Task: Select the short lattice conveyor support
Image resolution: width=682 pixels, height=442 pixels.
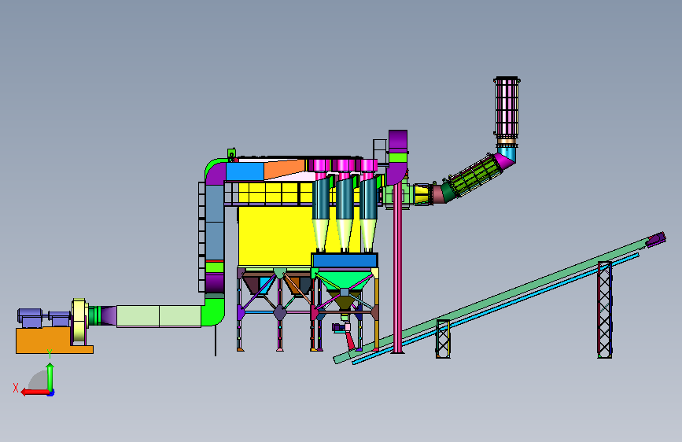Action: (443, 339)
